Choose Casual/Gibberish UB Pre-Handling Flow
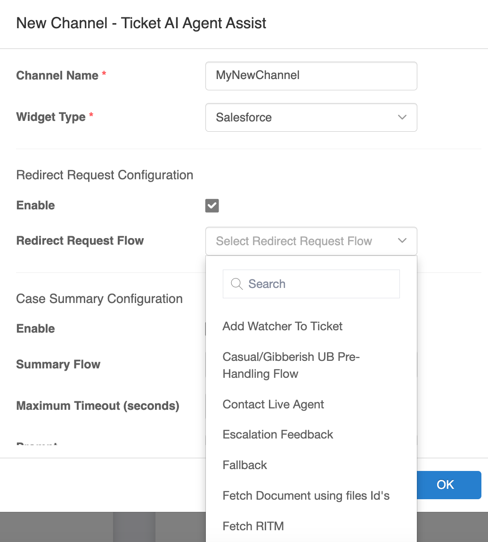The height and width of the screenshot is (542, 488). (291, 366)
